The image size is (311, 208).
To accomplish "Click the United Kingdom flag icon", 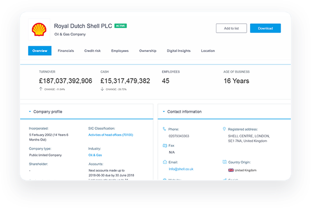I will [x=231, y=170].
